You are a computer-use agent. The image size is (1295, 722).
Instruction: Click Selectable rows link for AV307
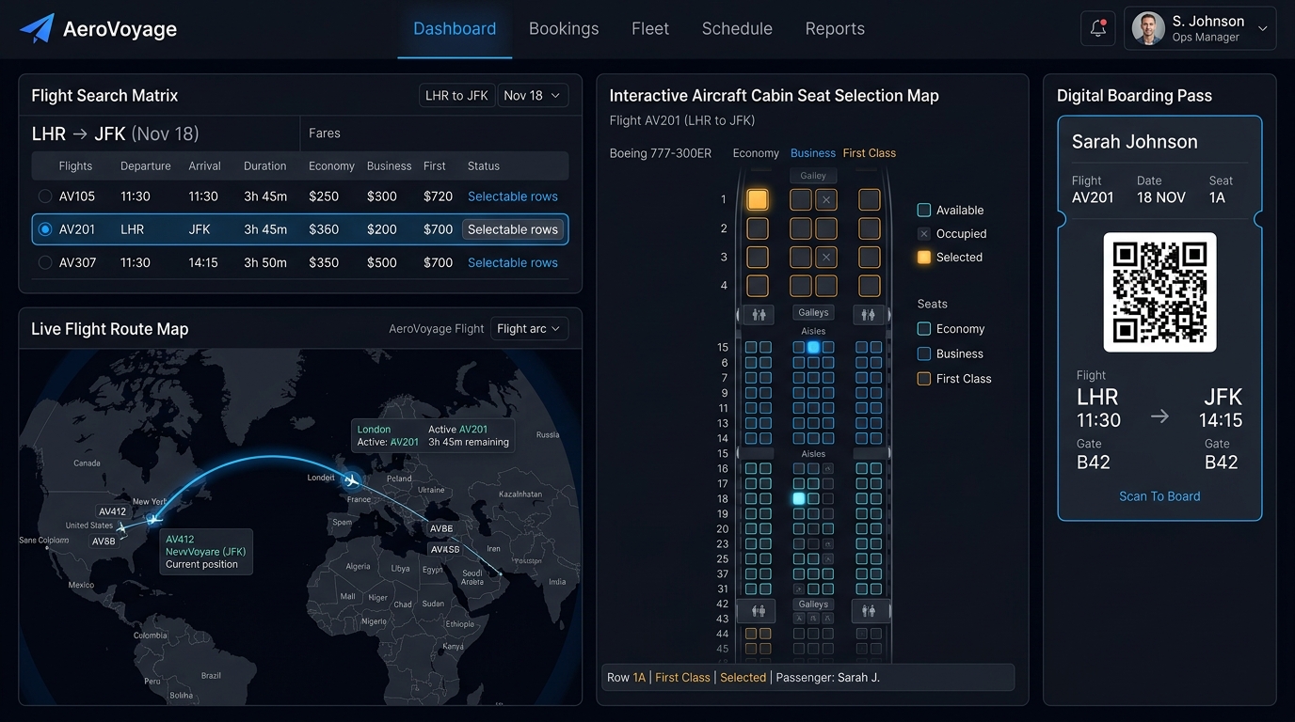click(513, 262)
